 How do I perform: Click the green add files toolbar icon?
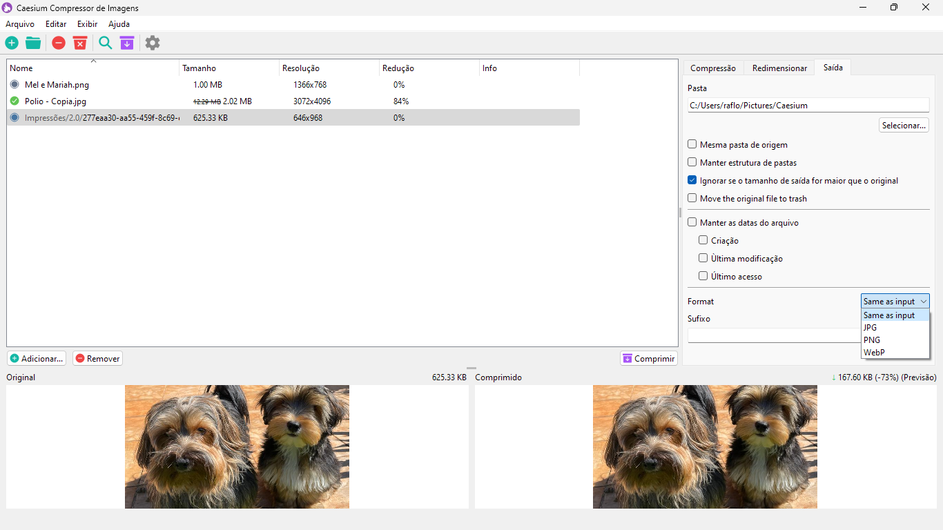point(12,43)
